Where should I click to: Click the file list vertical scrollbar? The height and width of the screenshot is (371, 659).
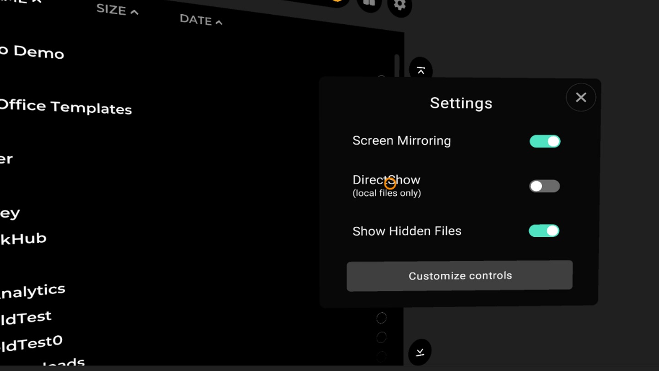(397, 66)
